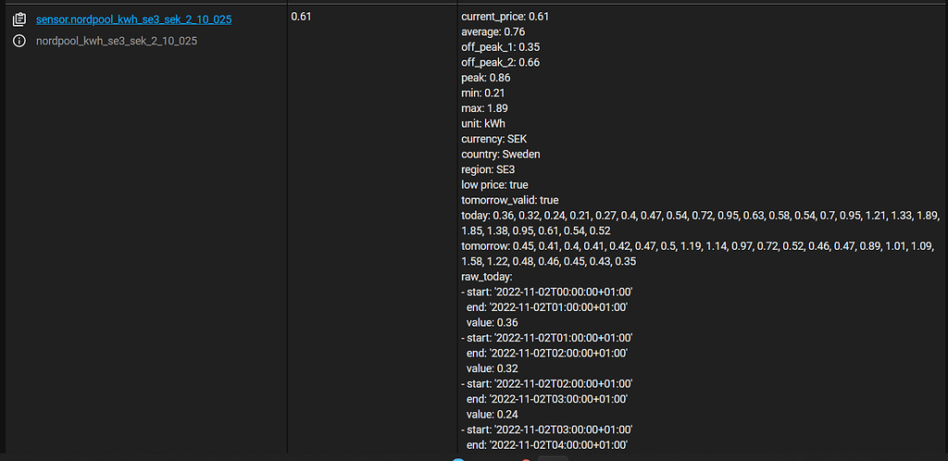Image resolution: width=948 pixels, height=461 pixels.
Task: Click the peak: 0.86 attribute
Action: [x=485, y=78]
